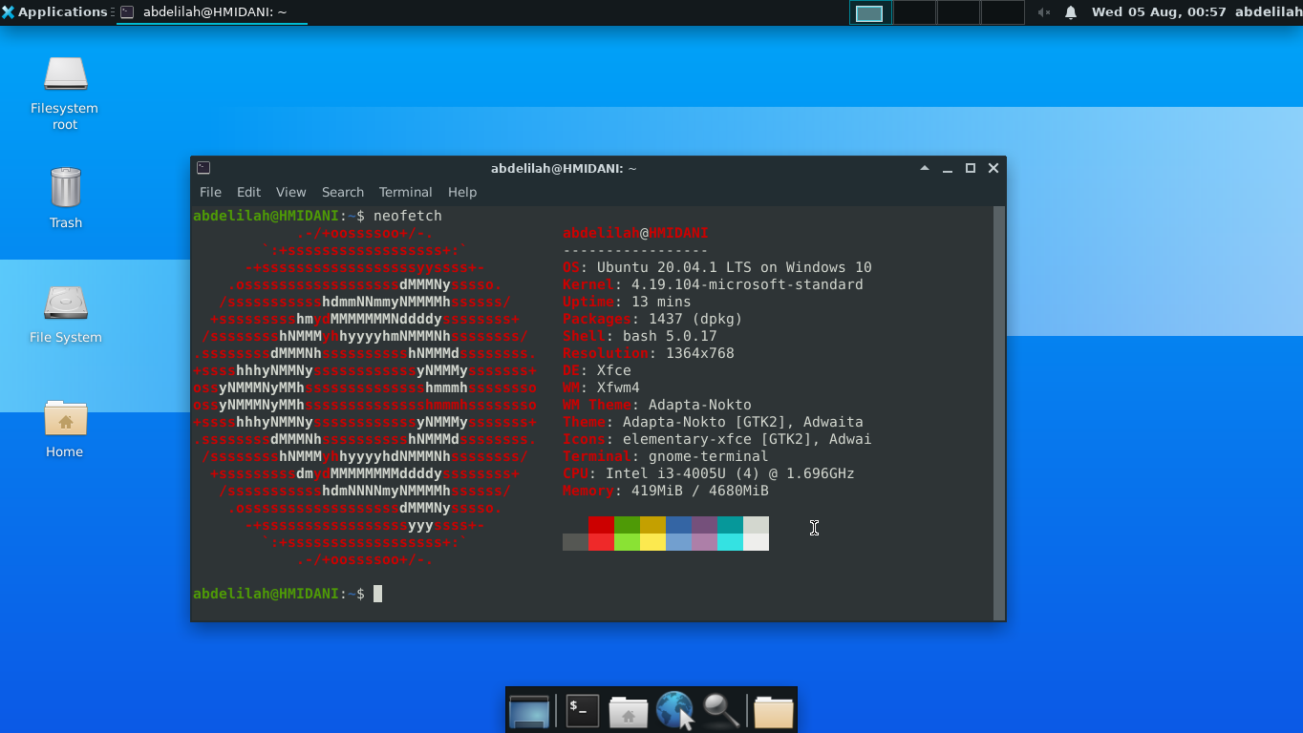This screenshot has height=733, width=1303.
Task: Click the muted volume icon in the panel
Action: pos(1044,12)
